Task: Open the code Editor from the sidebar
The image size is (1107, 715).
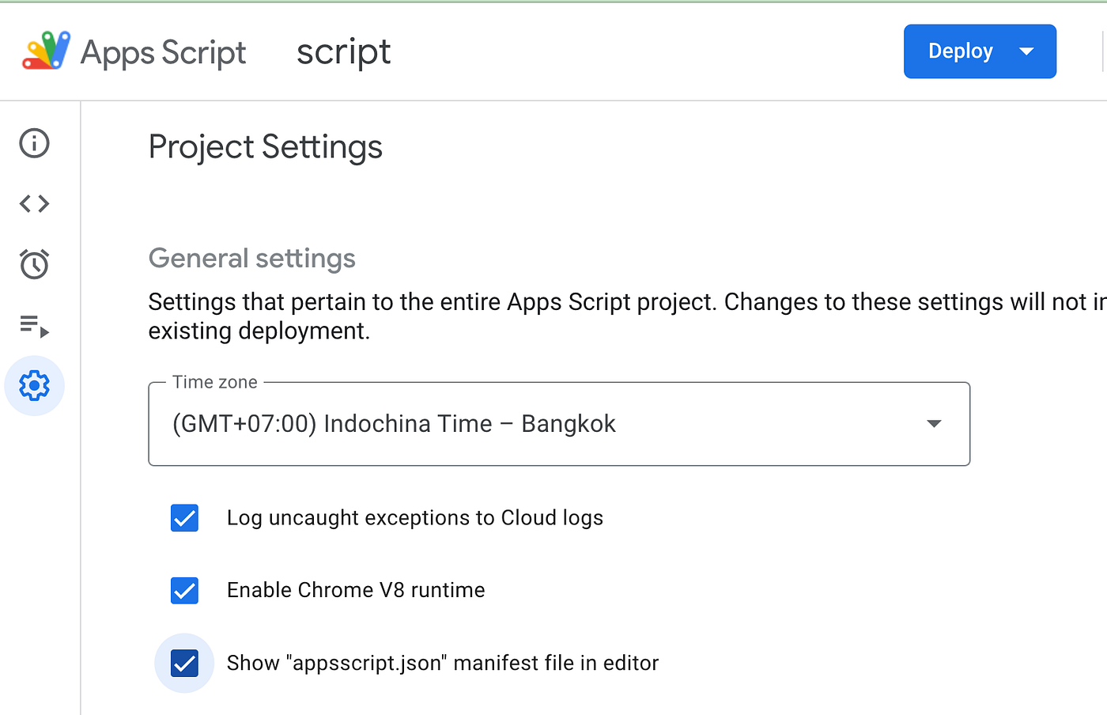Action: pos(34,204)
